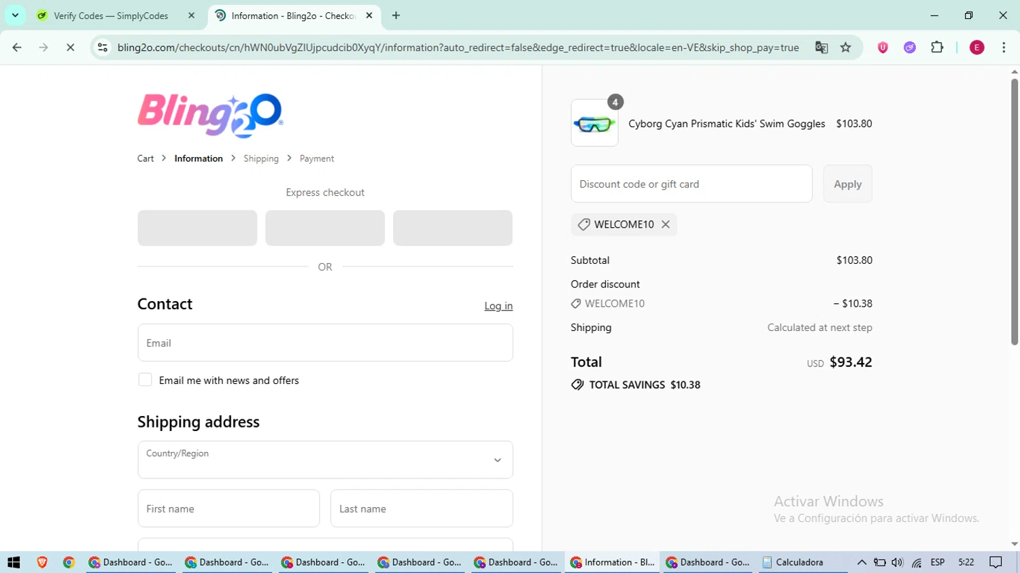Screen dimensions: 1020x573
Task: Click the scrollbar down arrow
Action: coord(1014,544)
